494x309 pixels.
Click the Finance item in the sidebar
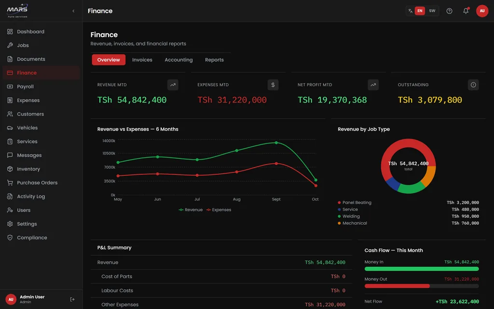click(x=41, y=73)
